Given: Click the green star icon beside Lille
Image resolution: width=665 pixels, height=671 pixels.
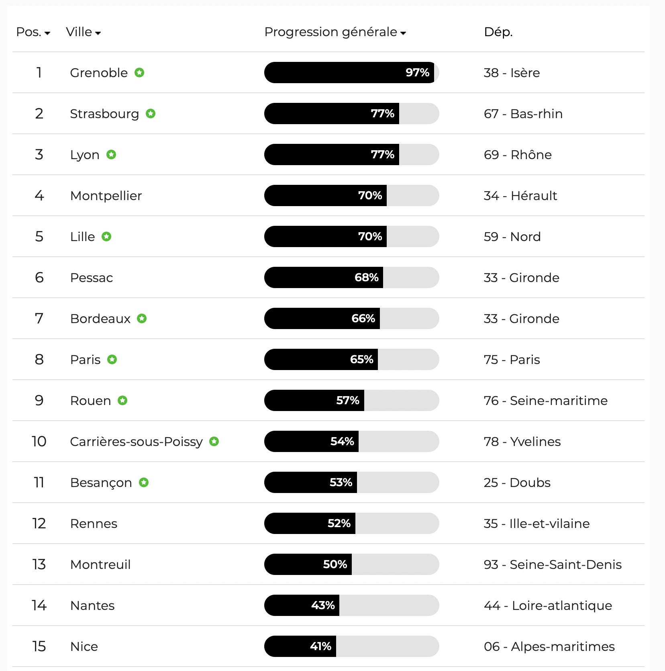Looking at the screenshot, I should 106,237.
